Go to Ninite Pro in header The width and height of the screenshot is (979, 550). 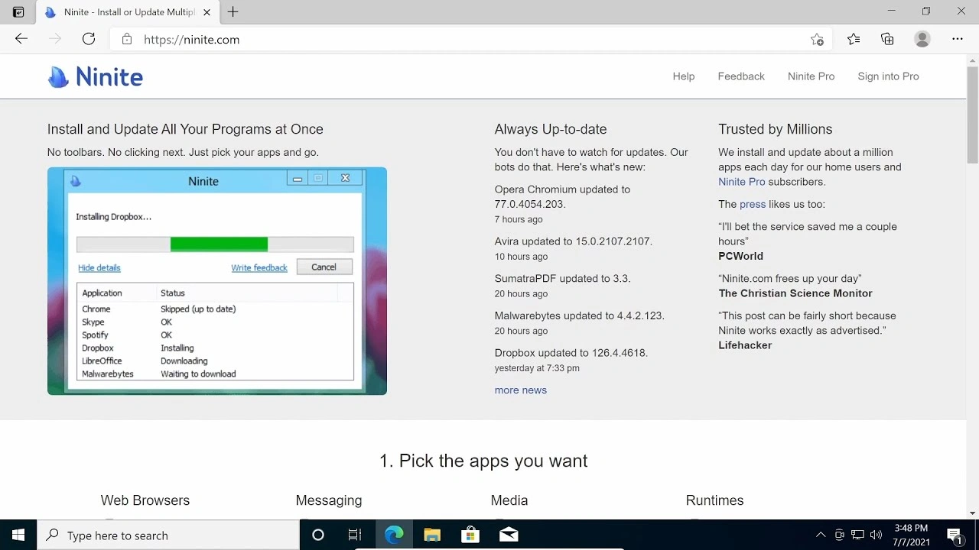[x=811, y=76]
